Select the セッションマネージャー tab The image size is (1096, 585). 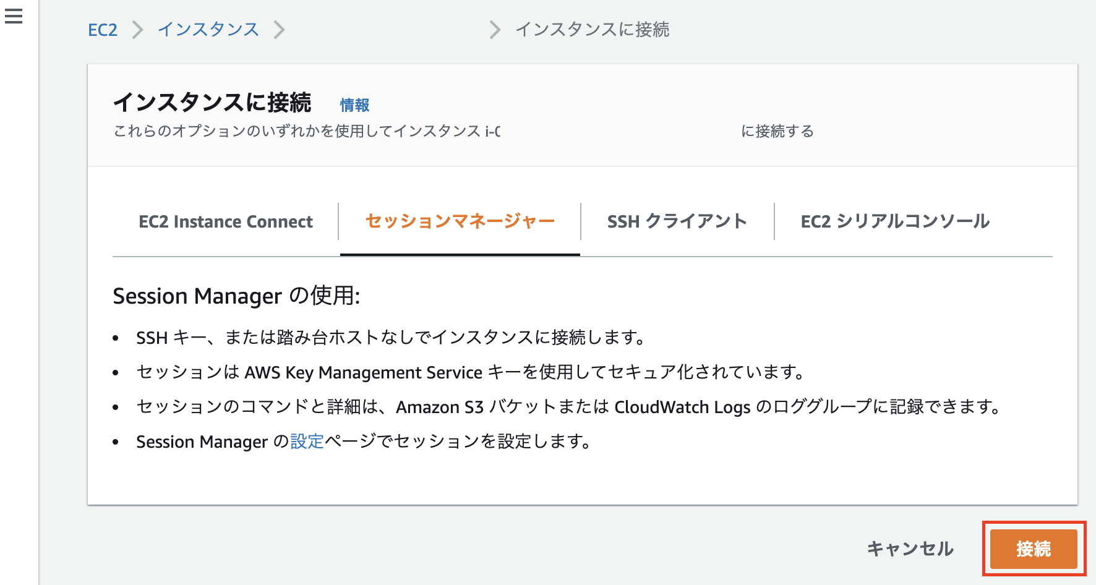pyautogui.click(x=460, y=221)
